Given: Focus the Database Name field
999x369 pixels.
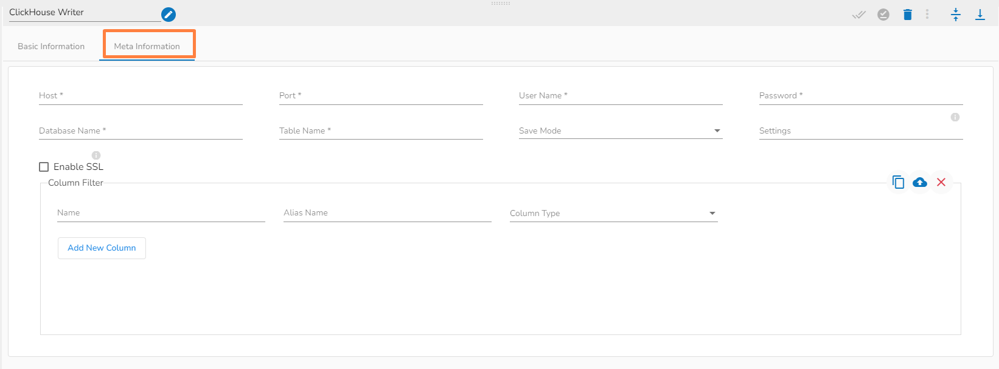Looking at the screenshot, I should point(141,131).
